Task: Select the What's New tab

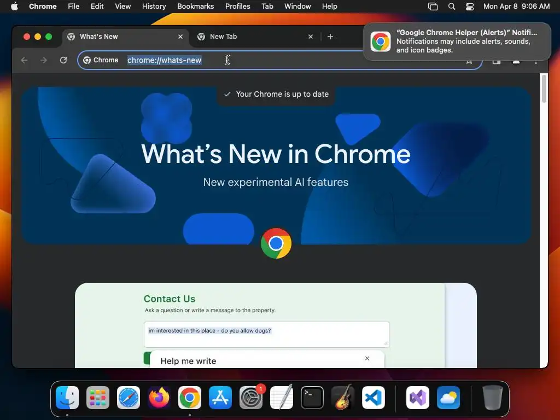Action: click(126, 37)
